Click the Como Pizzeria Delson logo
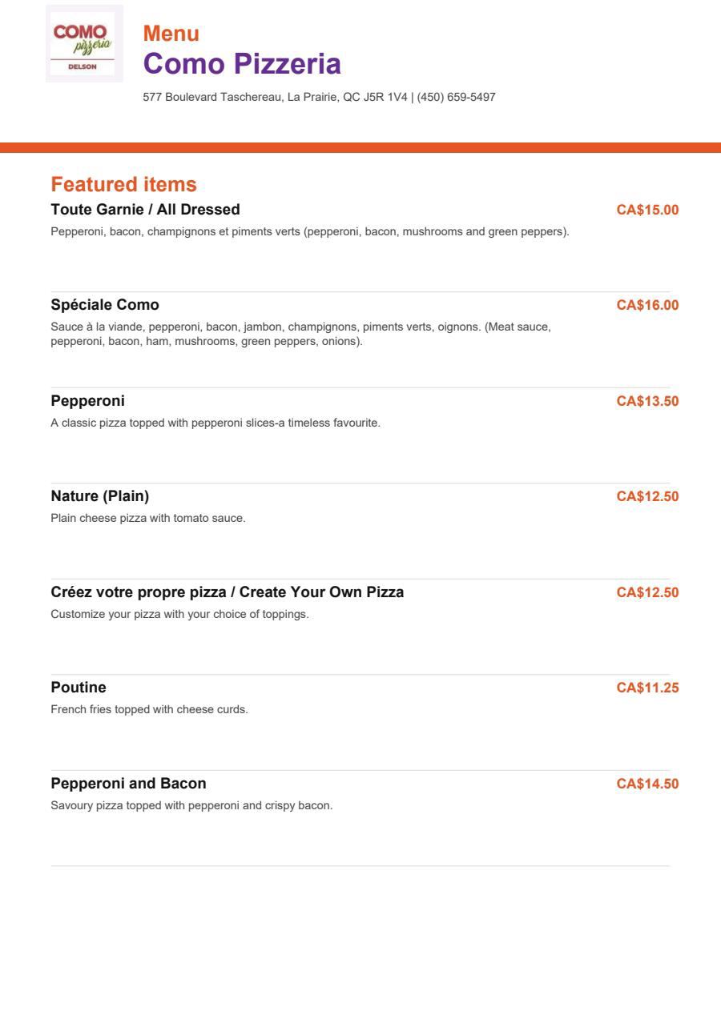 [84, 43]
